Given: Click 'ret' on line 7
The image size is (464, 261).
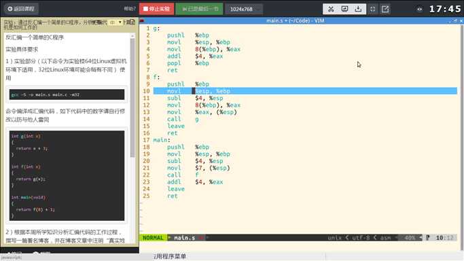Looking at the screenshot, I should (173, 70).
